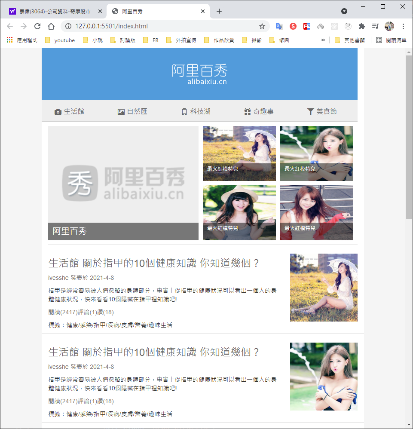Open the 科技湖 nav item
Viewport: 413px width, 429px height.
click(196, 111)
